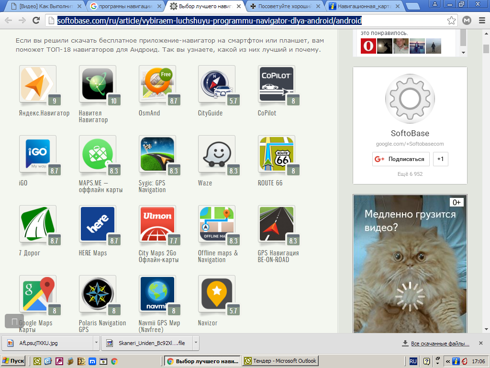Open the Skaneri_Uniden_Bc92Xl file download
Screen dimensions: 490x368
pos(147,343)
